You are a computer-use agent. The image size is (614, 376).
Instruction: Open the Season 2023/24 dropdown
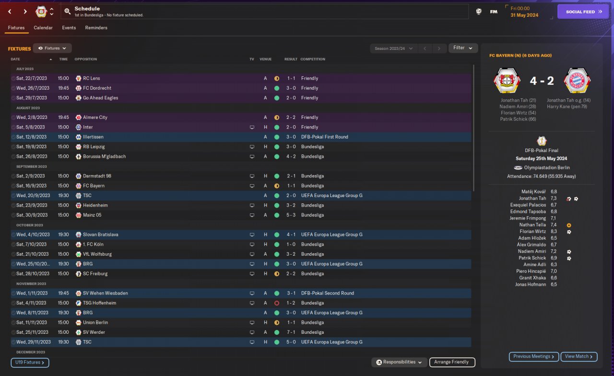tap(393, 48)
